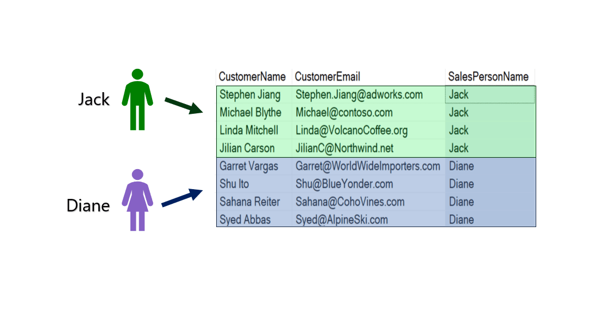Click the Jack salesperson cell in Michael Blythe row
Image resolution: width=615 pixels, height=310 pixels.
(490, 113)
